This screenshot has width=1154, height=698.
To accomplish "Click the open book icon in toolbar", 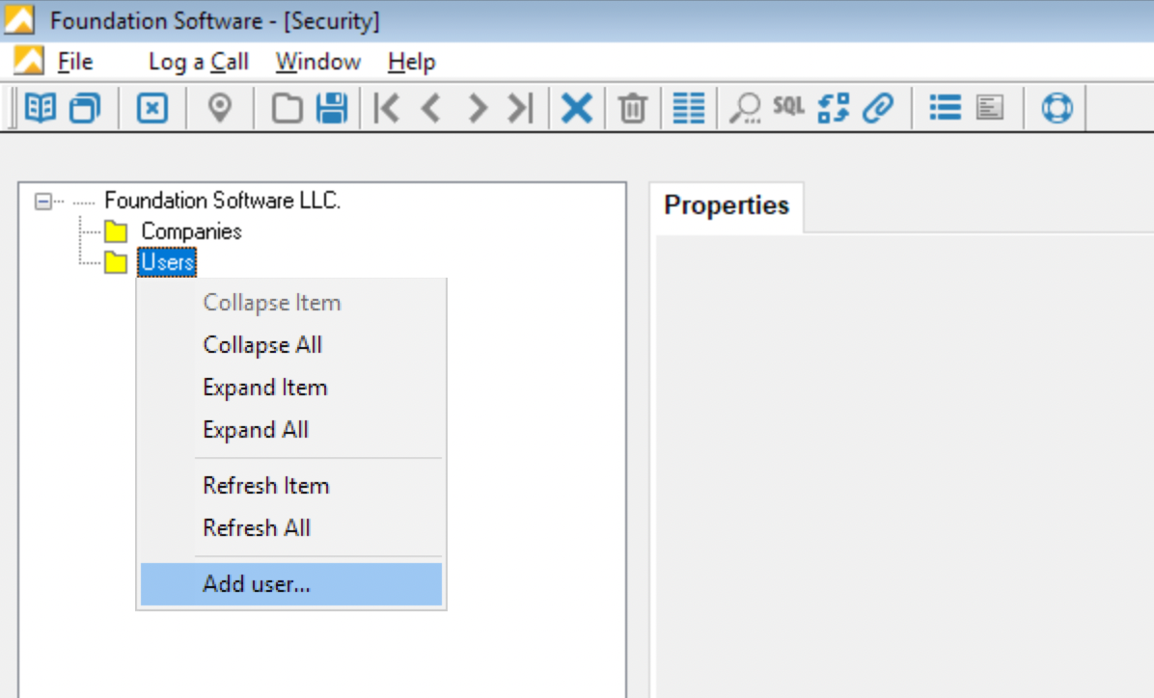I will [40, 108].
